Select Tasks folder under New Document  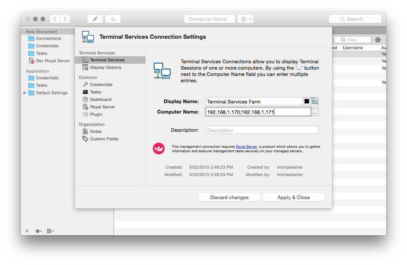[x=38, y=53]
